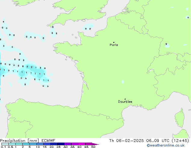Click the legend scale label '30'
The height and width of the screenshot is (148, 191).
point(65,147)
